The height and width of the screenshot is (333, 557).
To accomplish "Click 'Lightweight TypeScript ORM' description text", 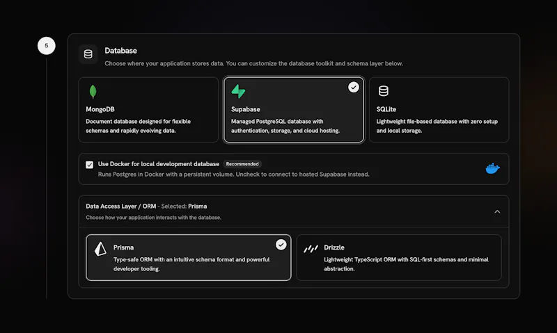I will point(406,264).
